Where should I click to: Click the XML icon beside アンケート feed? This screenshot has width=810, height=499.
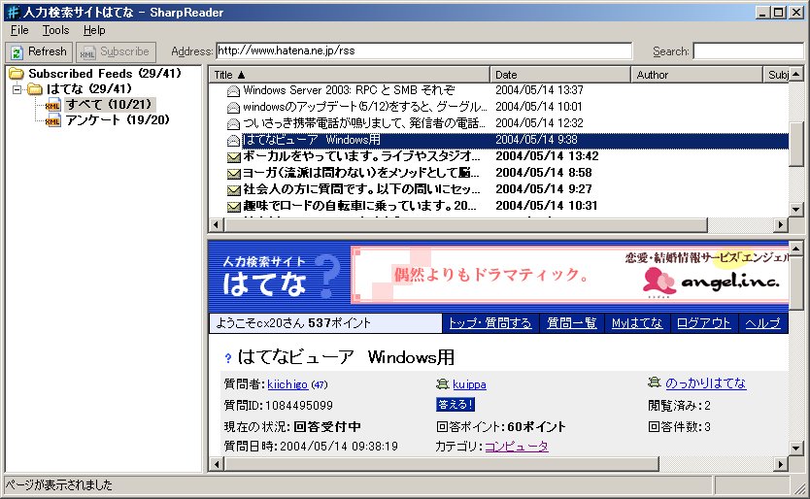(x=52, y=120)
